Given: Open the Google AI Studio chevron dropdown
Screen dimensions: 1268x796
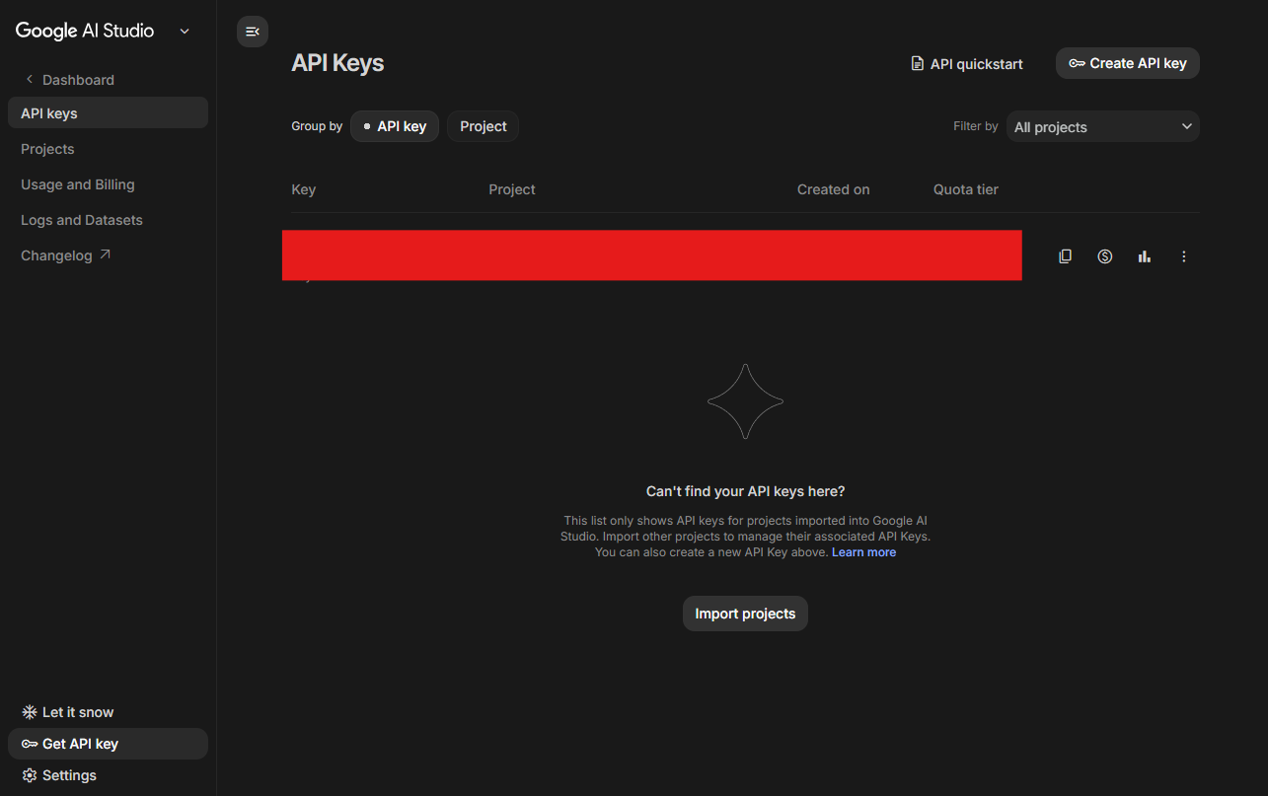Looking at the screenshot, I should tap(185, 32).
